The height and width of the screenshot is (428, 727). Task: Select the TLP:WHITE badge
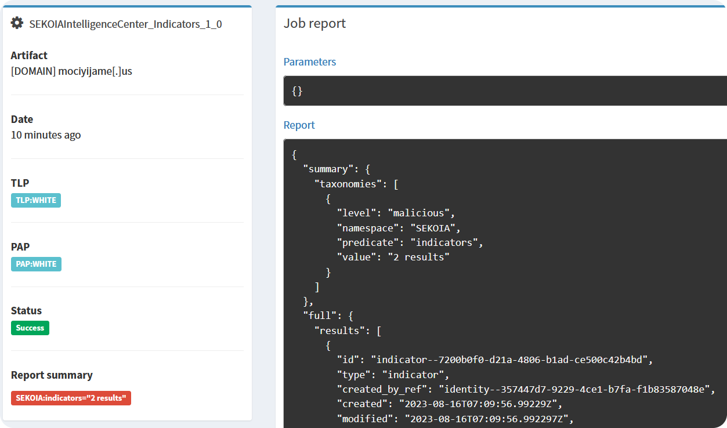click(35, 200)
